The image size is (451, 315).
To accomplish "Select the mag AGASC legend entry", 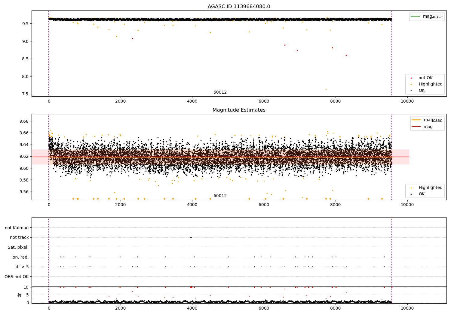I will [427, 16].
